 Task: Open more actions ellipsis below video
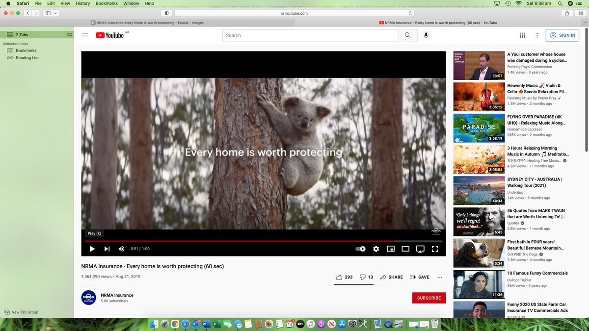(x=440, y=278)
